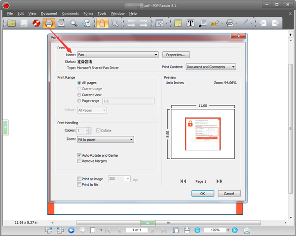Open a file with the folder icon
Image resolution: width=296 pixels, height=236 pixels.
pyautogui.click(x=11, y=23)
